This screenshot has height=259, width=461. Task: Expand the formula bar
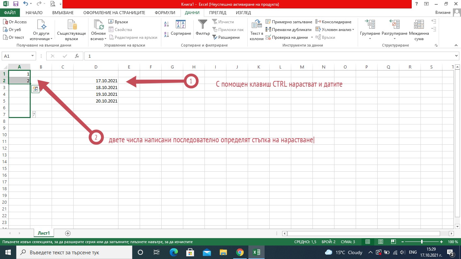[457, 56]
